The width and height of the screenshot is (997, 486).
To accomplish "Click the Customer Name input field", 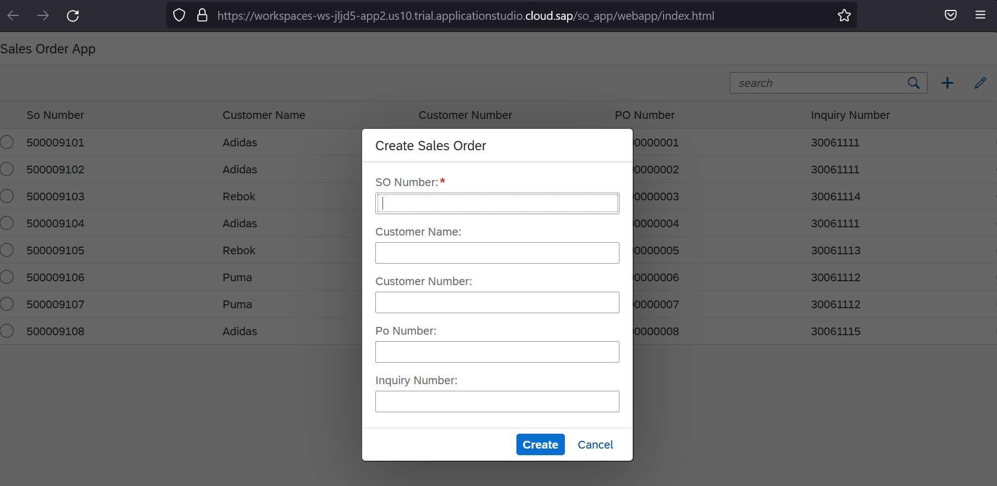I will click(497, 253).
